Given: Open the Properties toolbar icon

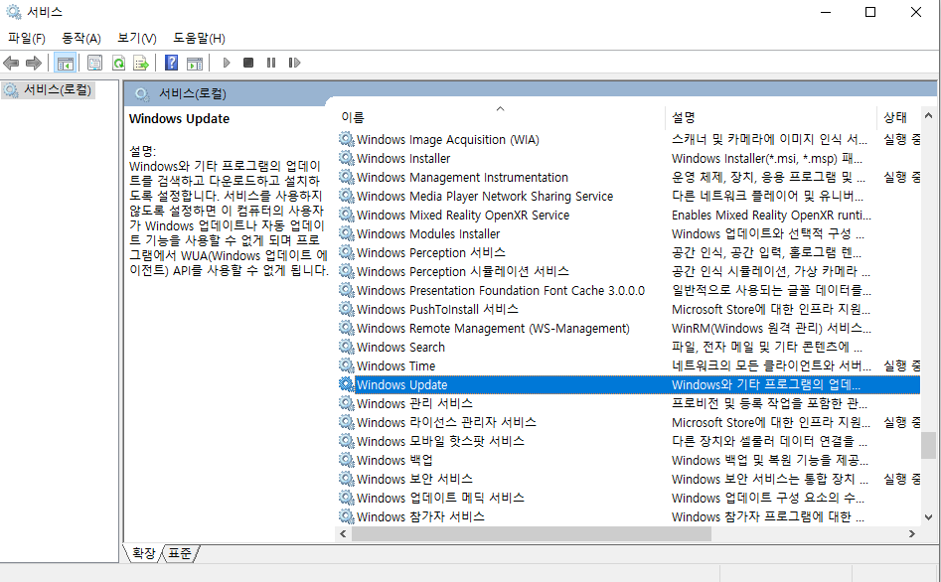Looking at the screenshot, I should (x=94, y=63).
